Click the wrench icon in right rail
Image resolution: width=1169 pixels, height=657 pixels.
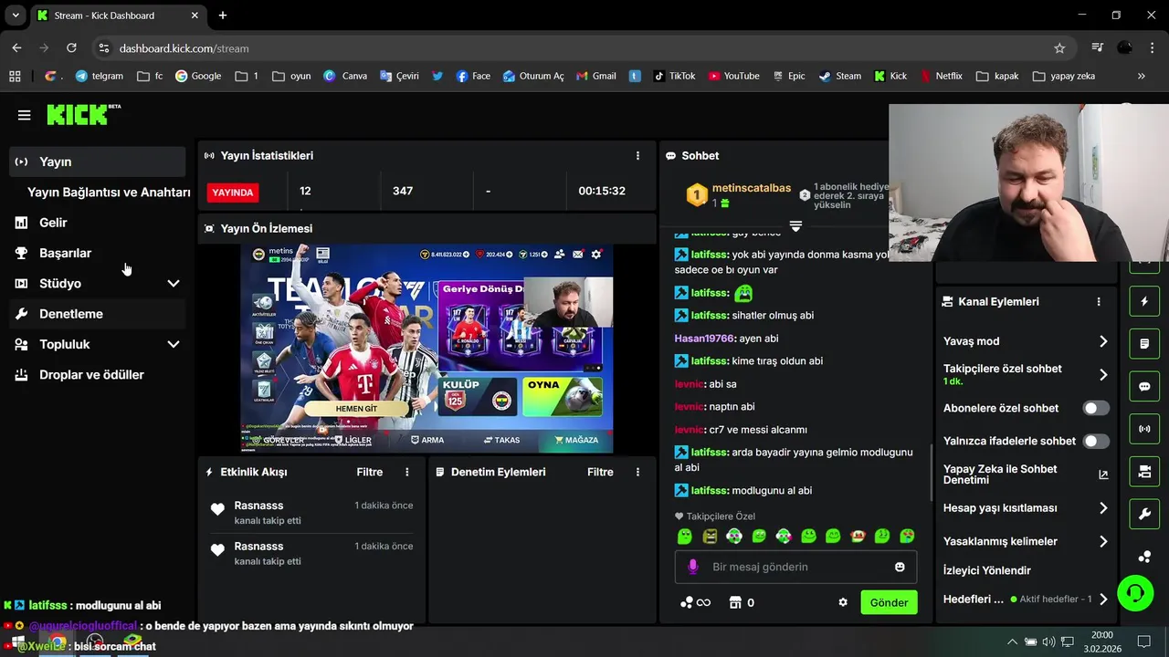point(1144,515)
